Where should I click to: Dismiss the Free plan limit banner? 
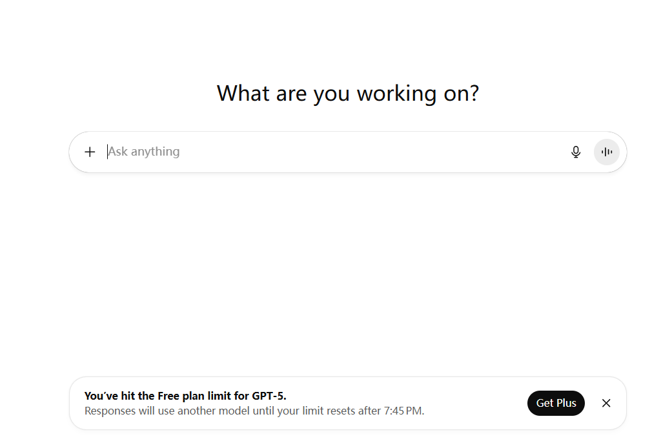[x=606, y=404]
